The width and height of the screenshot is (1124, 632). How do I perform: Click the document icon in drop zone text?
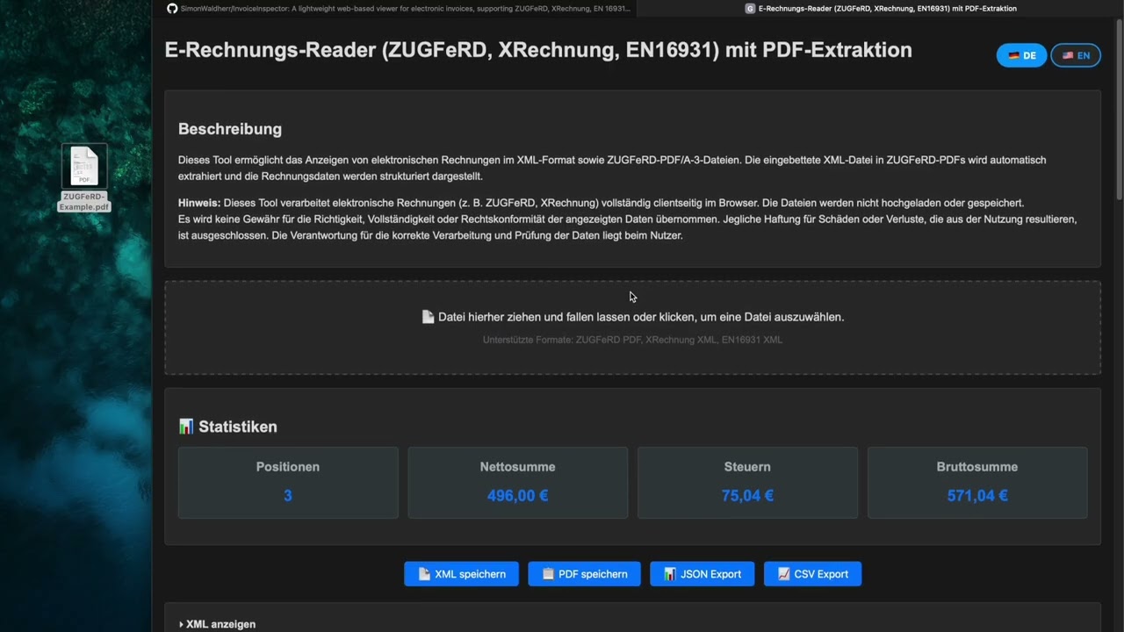click(x=428, y=317)
